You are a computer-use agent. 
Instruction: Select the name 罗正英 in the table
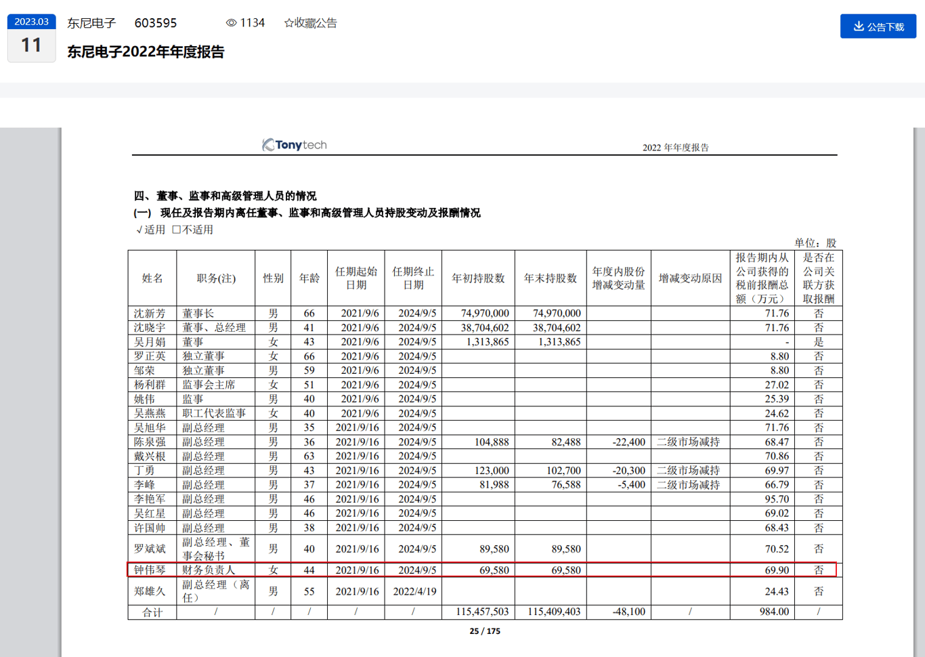pyautogui.click(x=150, y=356)
